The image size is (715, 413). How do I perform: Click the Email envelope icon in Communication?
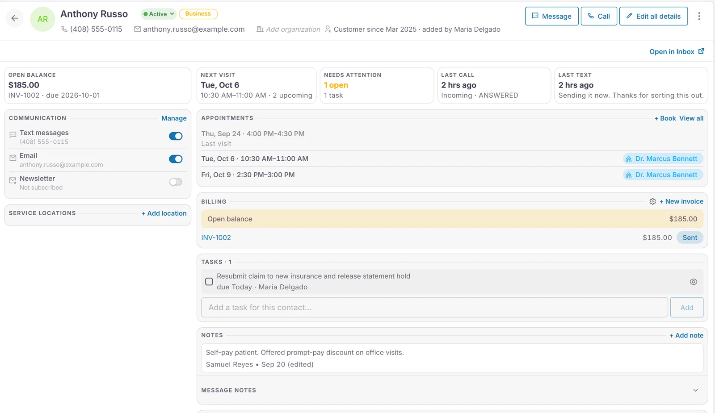13,158
